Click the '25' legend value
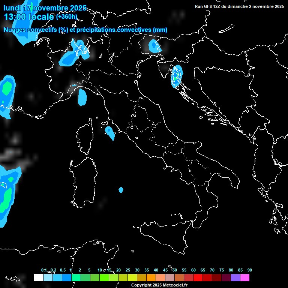The width and height of the screenshot is (288, 288). pos(128,270)
